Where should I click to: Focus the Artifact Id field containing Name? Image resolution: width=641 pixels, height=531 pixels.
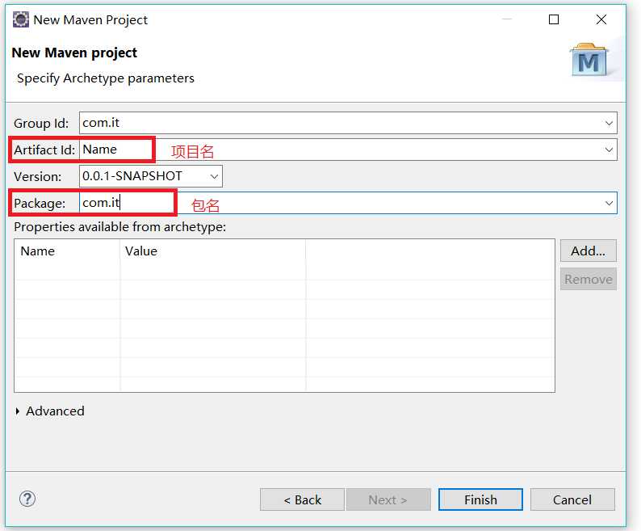[348, 150]
